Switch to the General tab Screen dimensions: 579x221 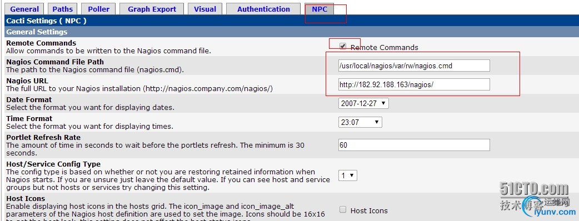24,9
